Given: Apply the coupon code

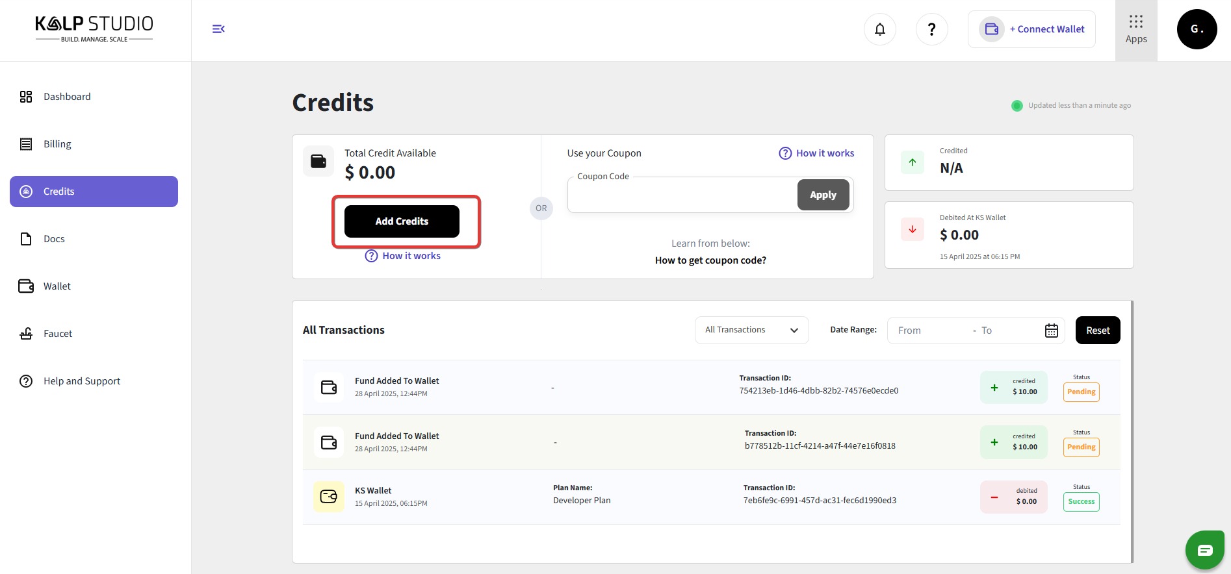Looking at the screenshot, I should pyautogui.click(x=823, y=195).
